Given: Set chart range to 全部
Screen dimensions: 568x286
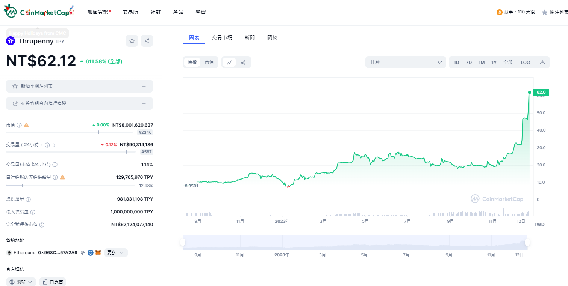Looking at the screenshot, I should (x=508, y=62).
